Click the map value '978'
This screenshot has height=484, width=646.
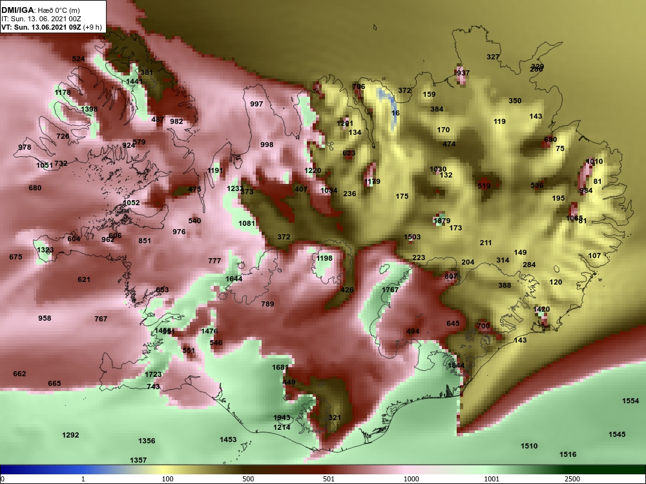click(x=25, y=147)
